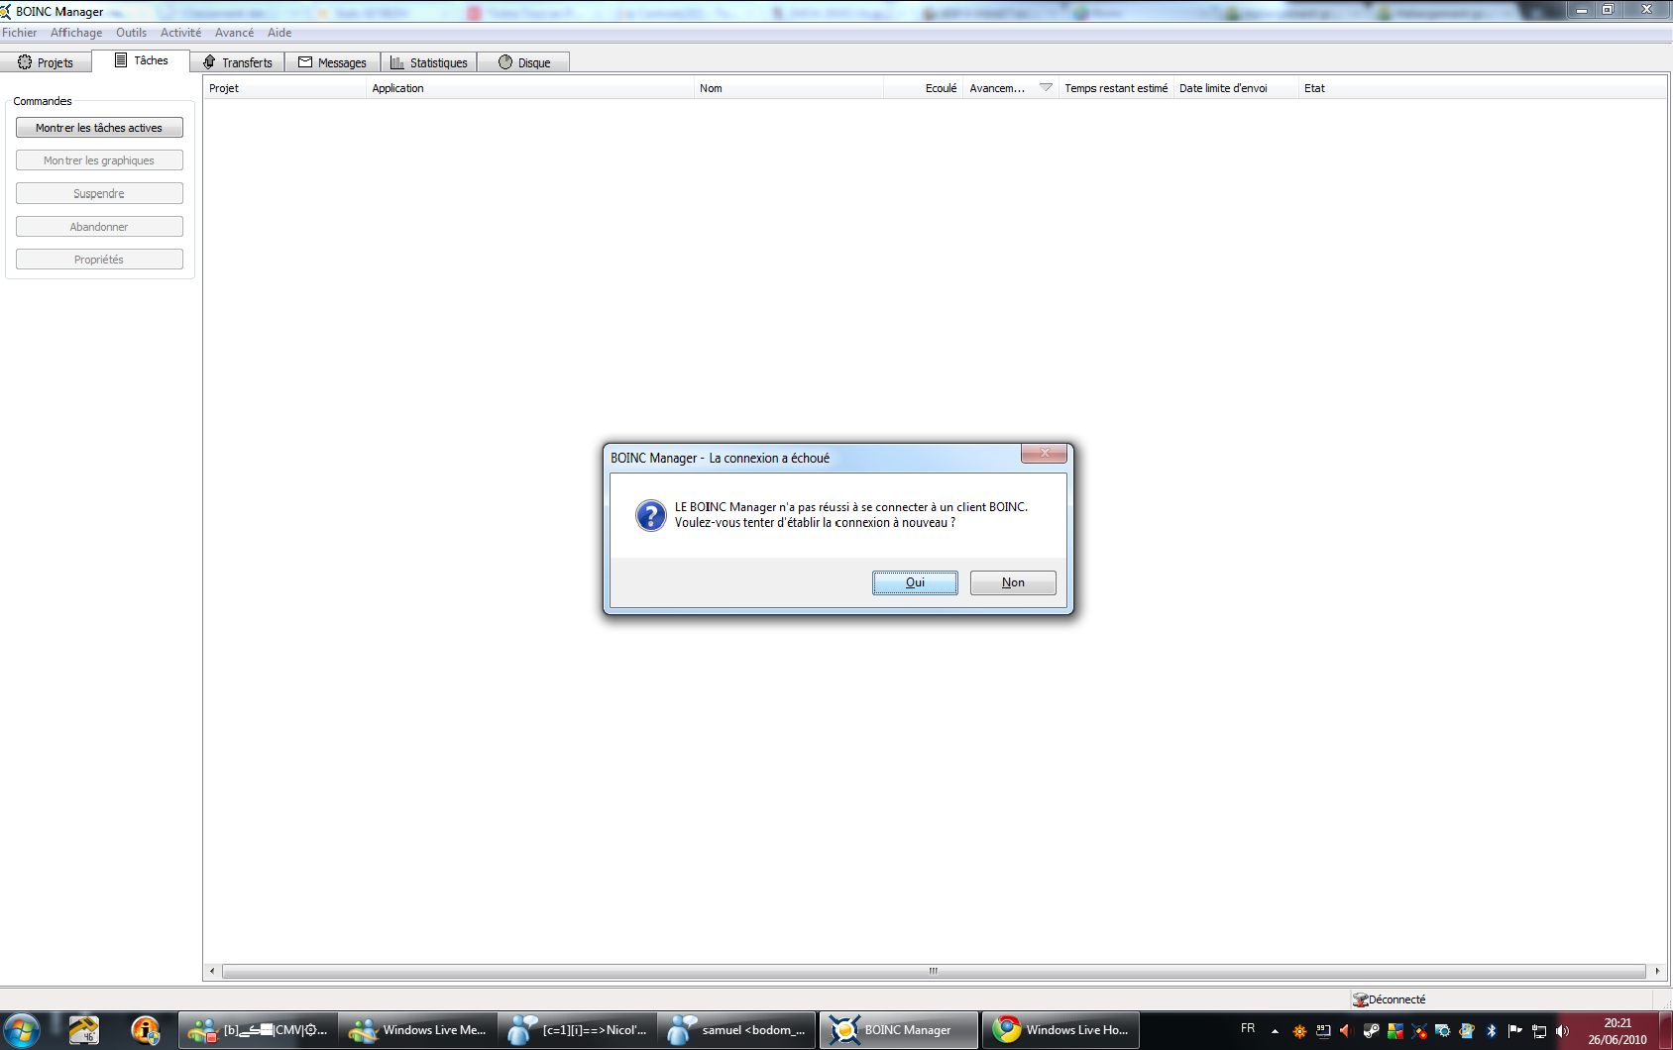Click the scrollbar's left arrow
Viewport: 1673px width, 1050px height.
212,971
